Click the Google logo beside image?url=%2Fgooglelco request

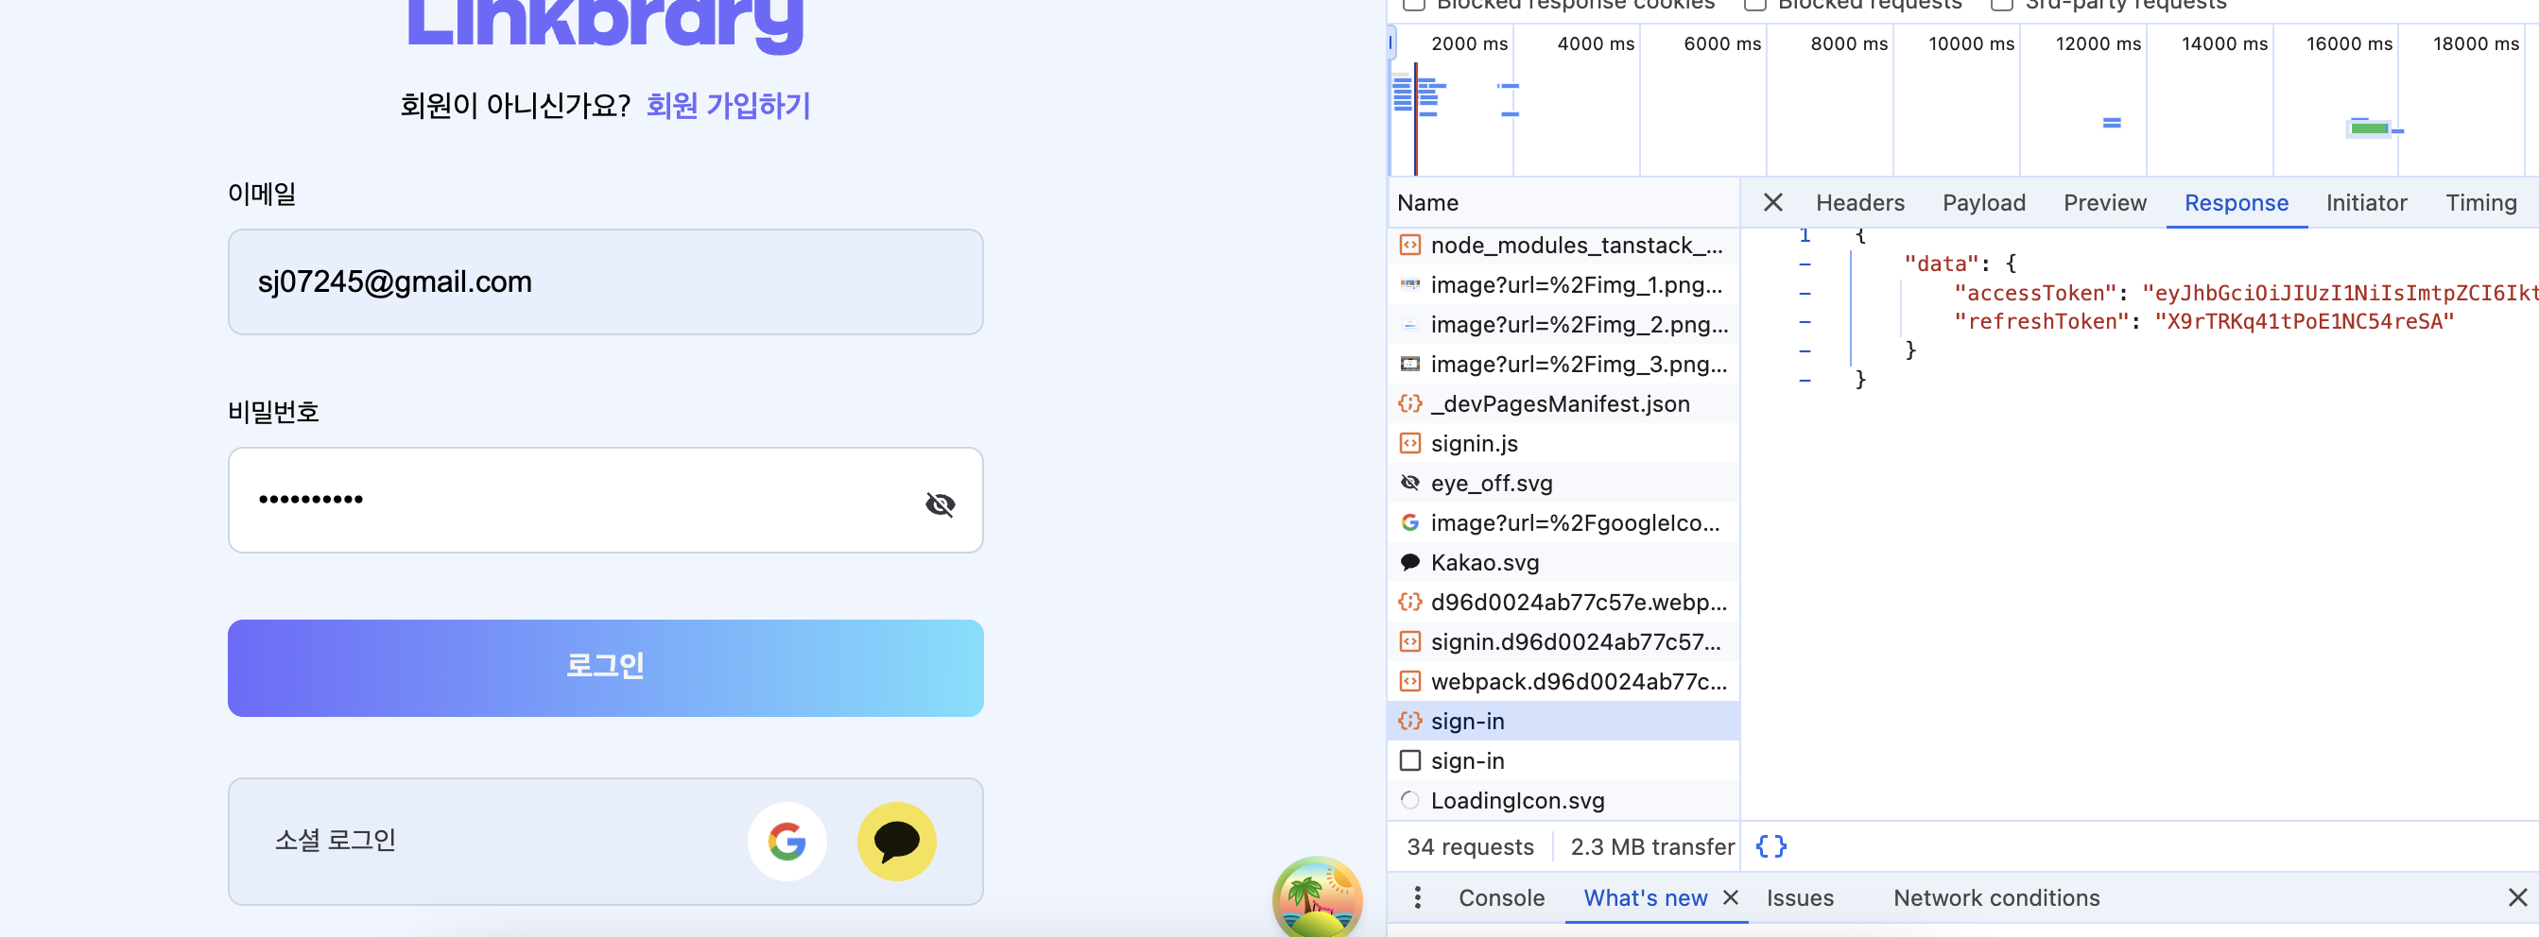click(x=1410, y=522)
